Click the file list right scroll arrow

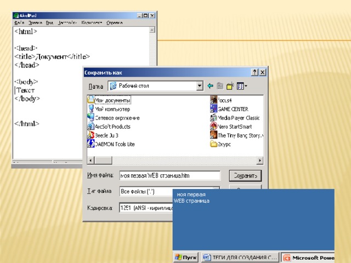pos(261,160)
